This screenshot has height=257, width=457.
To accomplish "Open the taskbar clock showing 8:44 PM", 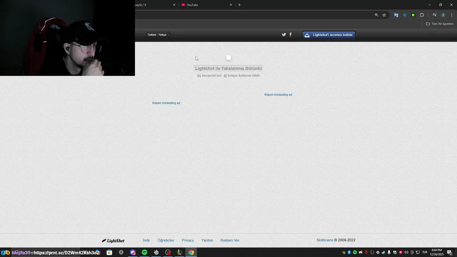I will click(x=437, y=252).
